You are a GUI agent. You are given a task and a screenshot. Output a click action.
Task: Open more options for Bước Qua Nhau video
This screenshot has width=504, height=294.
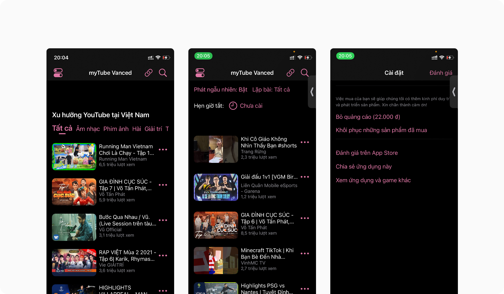[163, 220]
